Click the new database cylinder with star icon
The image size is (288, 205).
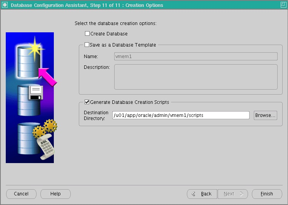click(x=28, y=60)
